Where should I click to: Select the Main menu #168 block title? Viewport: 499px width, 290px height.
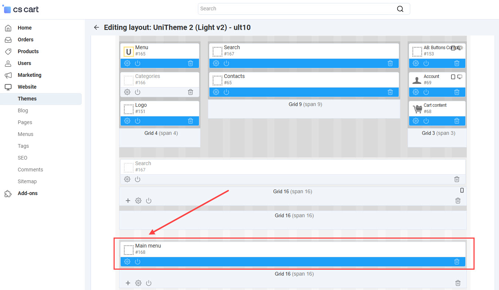click(x=148, y=246)
